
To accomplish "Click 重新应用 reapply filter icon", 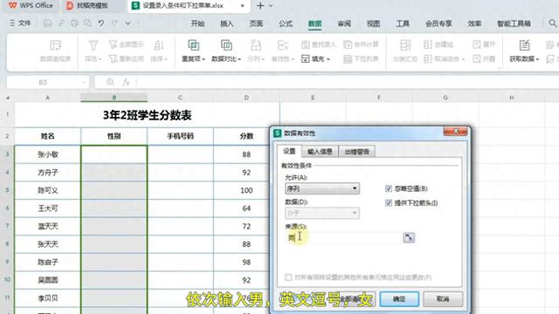I will coord(113,58).
